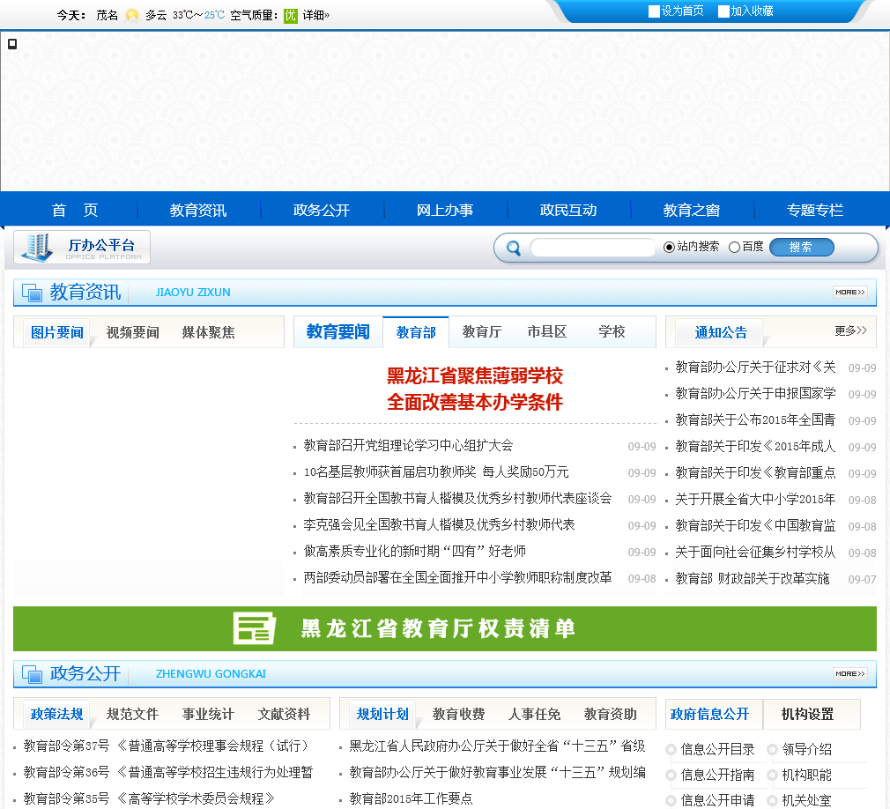Switch to 图片要闻 tab
Viewport: 890px width, 809px height.
click(56, 333)
